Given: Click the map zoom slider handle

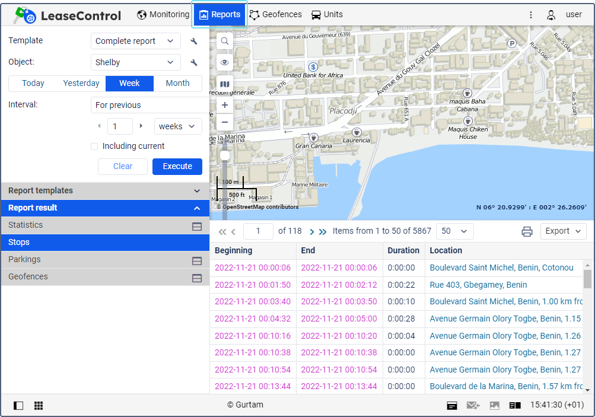Looking at the screenshot, I should click(x=225, y=156).
